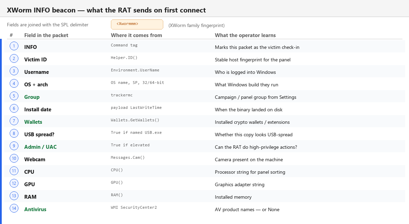The height and width of the screenshot is (224, 409).
Task: Click the 'What the operator learns' header
Action: coord(245,35)
